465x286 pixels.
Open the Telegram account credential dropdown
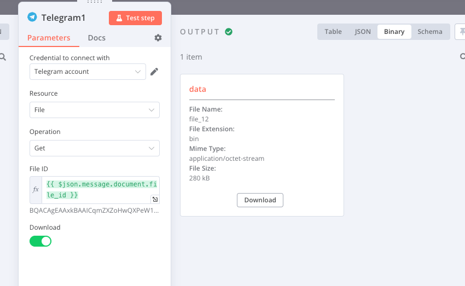click(x=88, y=72)
